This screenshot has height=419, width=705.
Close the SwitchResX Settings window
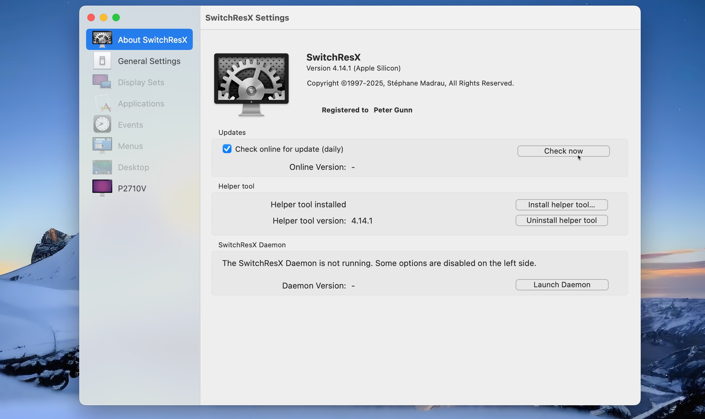pyautogui.click(x=91, y=17)
